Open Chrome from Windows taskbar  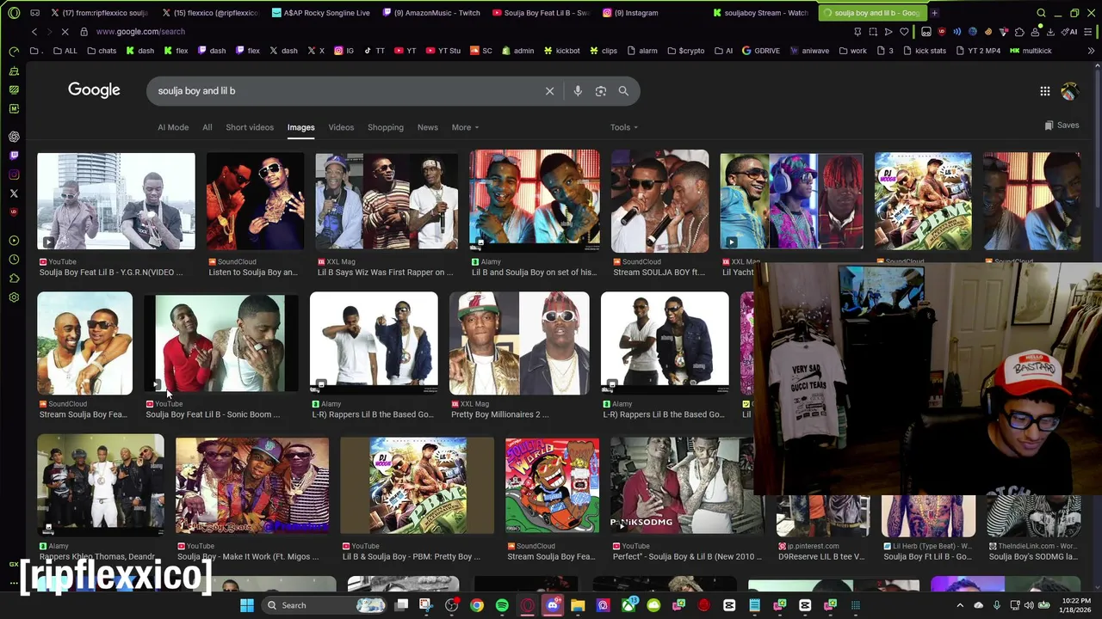(477, 605)
